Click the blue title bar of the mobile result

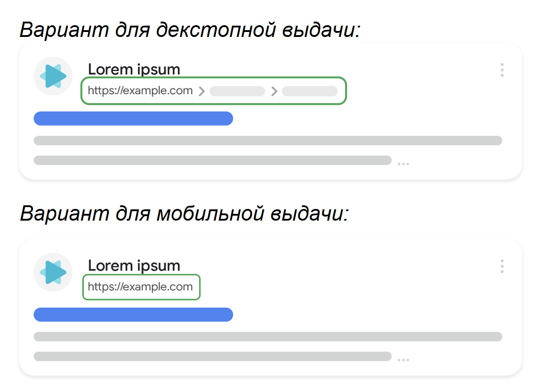(133, 315)
